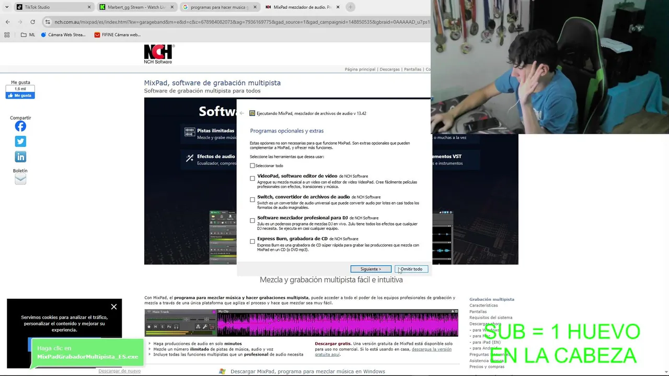
Task: Share the page on LinkedIn
Action: tap(20, 157)
